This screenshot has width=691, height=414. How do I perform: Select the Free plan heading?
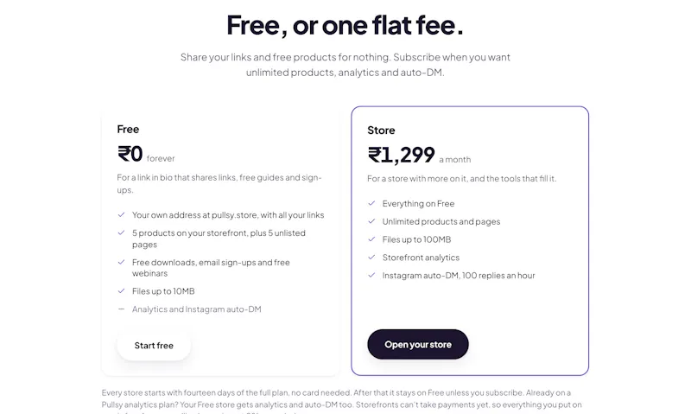click(x=128, y=129)
